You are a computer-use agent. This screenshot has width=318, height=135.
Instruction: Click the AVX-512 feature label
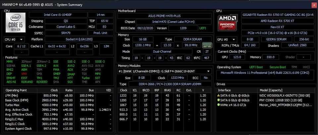87,66
